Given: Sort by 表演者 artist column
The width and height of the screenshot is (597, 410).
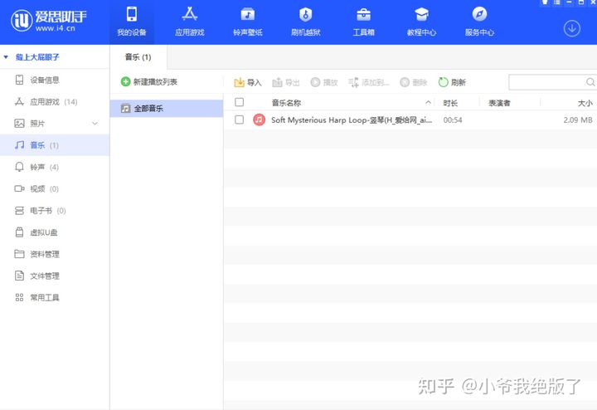Looking at the screenshot, I should click(499, 103).
